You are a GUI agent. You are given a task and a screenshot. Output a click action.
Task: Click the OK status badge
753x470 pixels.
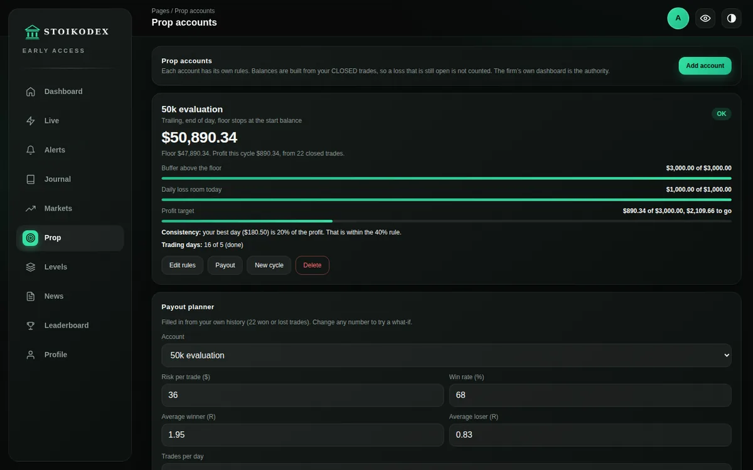(721, 113)
